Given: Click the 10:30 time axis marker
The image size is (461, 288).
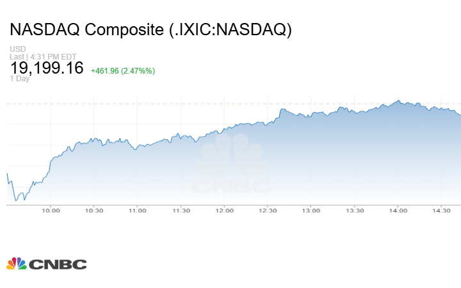Looking at the screenshot, I should coord(94,210).
